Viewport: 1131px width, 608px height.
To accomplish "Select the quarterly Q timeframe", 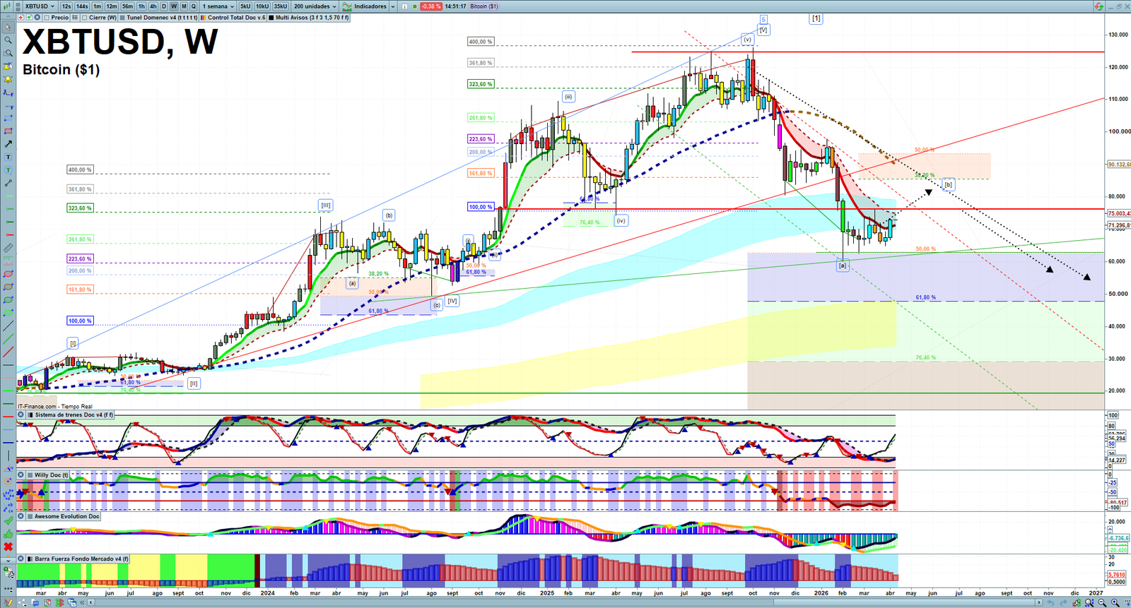I will [194, 6].
